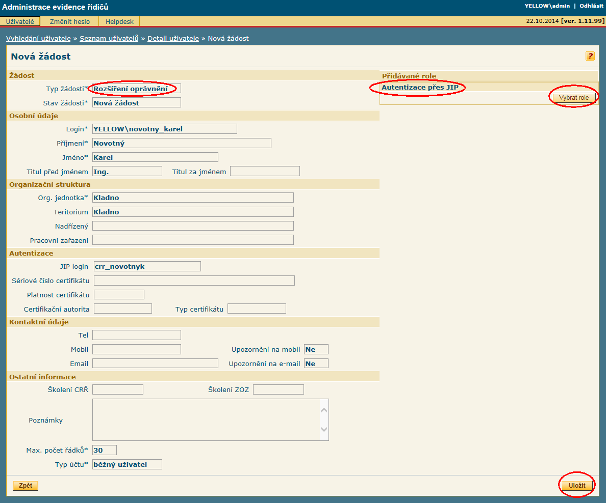Click the Email input field
Screen dimensions: 606x503
156,364
